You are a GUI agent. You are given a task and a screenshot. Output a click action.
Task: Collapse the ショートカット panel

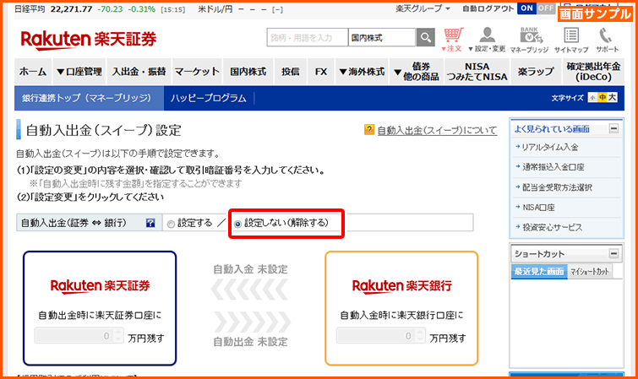pos(613,254)
